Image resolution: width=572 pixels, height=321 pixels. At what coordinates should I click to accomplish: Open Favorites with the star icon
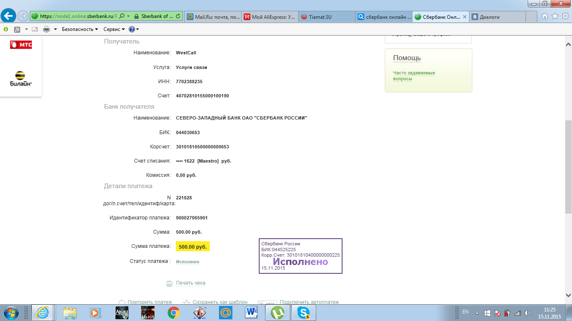tap(555, 16)
